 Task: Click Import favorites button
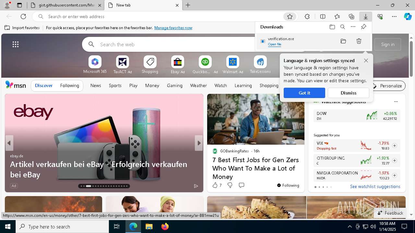(x=22, y=28)
